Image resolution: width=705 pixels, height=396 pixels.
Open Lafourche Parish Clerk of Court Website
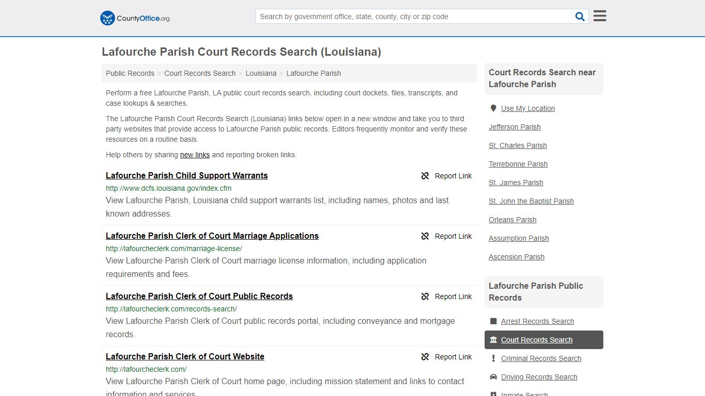(185, 356)
